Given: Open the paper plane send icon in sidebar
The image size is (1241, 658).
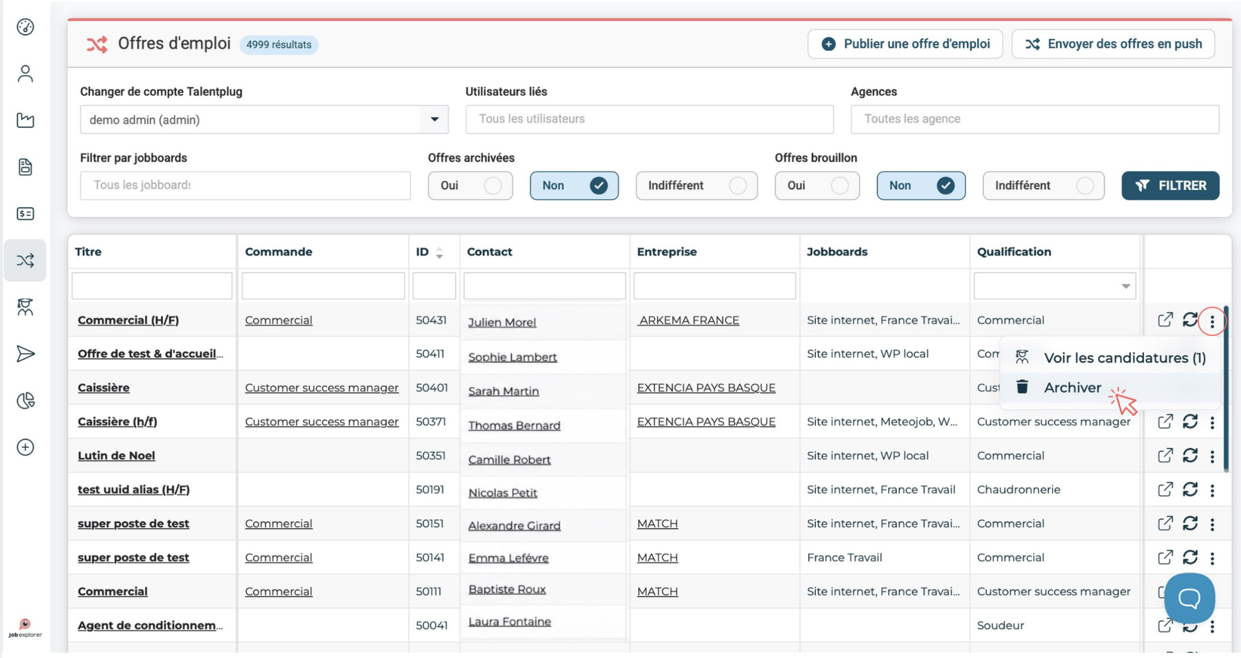Looking at the screenshot, I should tap(25, 354).
